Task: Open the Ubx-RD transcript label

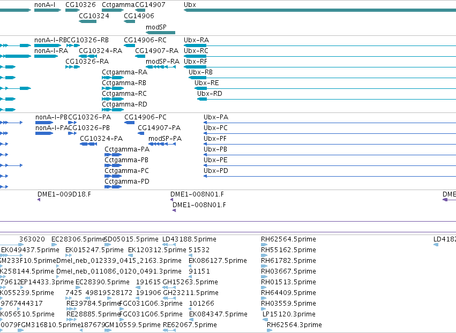Action: pos(210,94)
